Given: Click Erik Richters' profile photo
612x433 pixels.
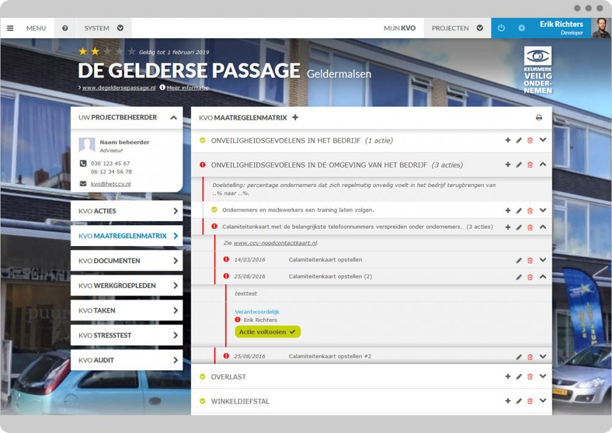Looking at the screenshot, I should coord(601,28).
